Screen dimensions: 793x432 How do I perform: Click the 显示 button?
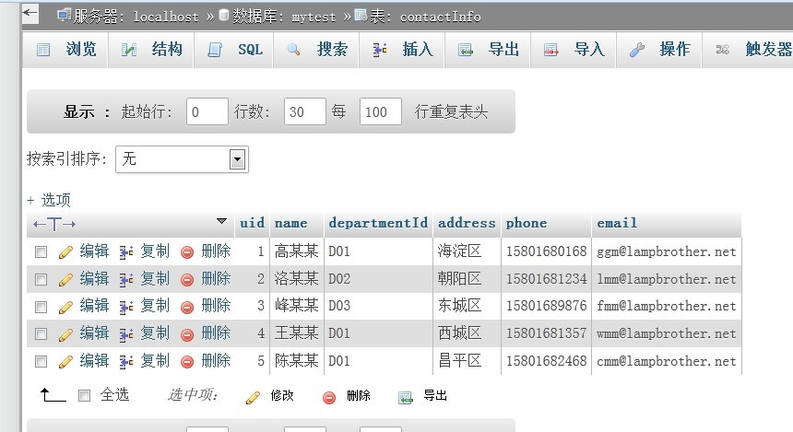tap(79, 111)
